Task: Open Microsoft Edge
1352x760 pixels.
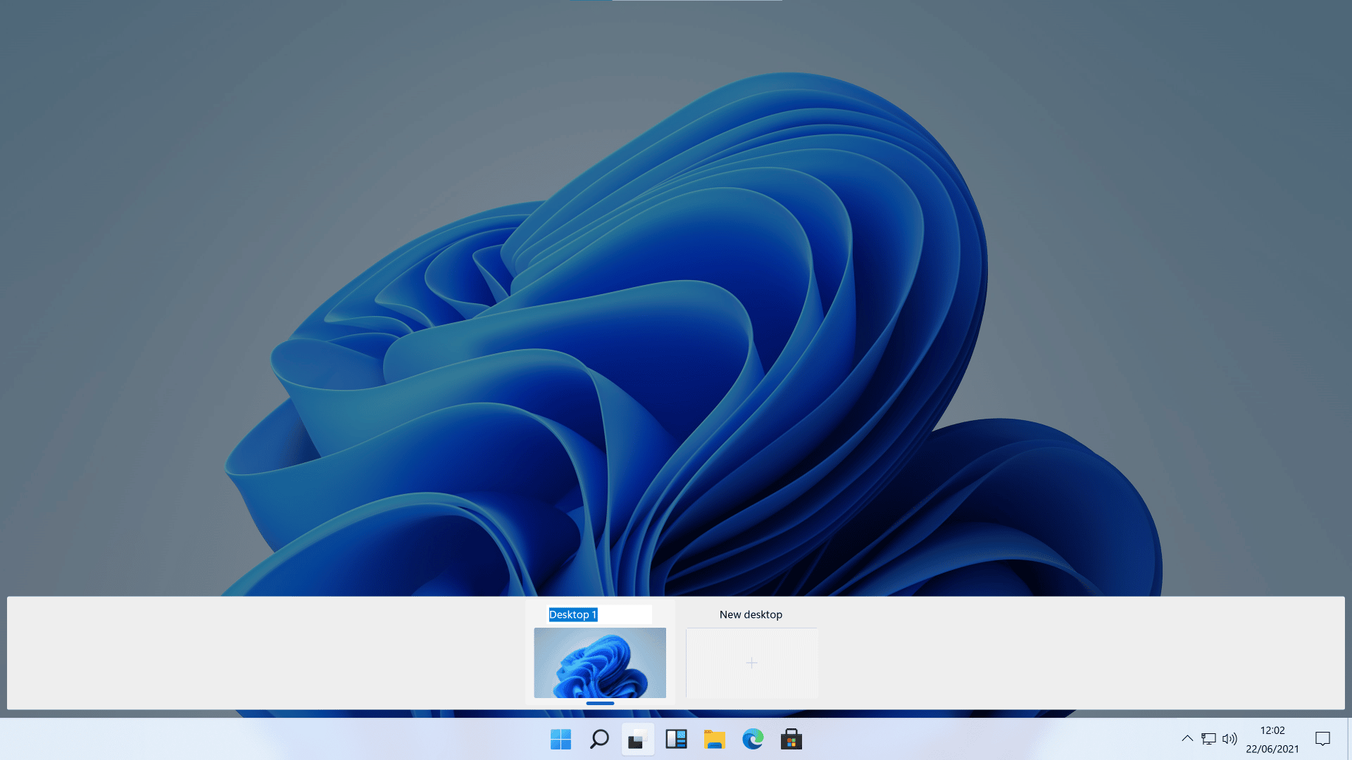Action: tap(752, 739)
